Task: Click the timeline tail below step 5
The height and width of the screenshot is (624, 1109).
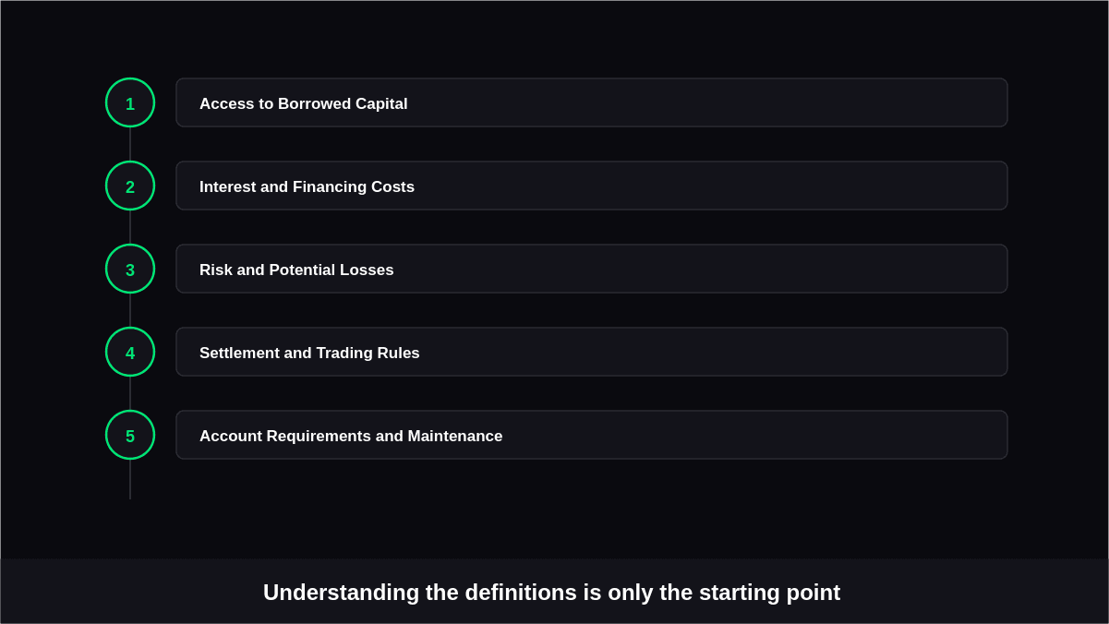Action: coord(130,479)
